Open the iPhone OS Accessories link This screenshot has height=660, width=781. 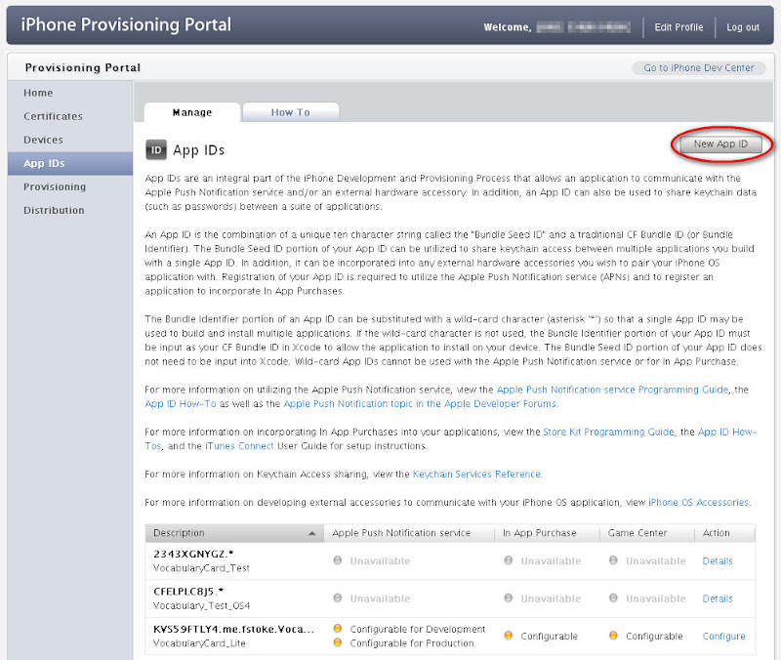tap(698, 503)
